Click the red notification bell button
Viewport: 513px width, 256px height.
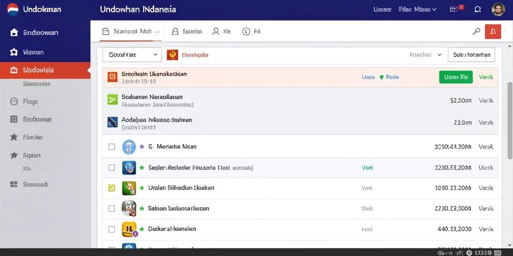click(493, 31)
